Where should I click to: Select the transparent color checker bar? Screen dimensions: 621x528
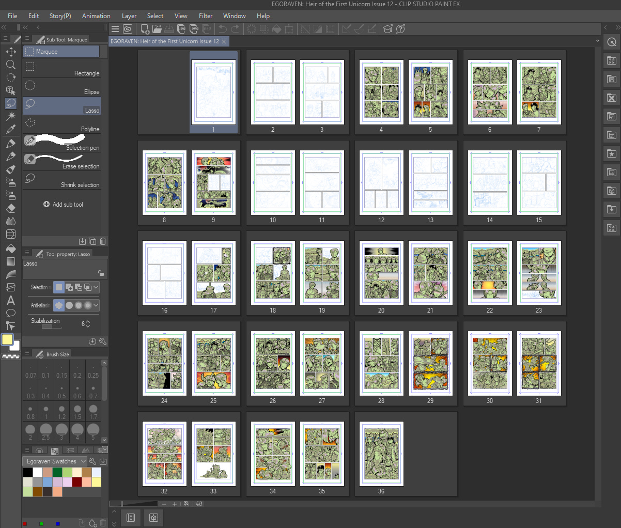(x=11, y=356)
